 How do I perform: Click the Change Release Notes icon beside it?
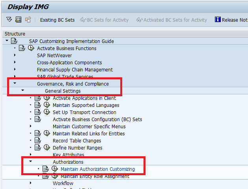point(28,20)
